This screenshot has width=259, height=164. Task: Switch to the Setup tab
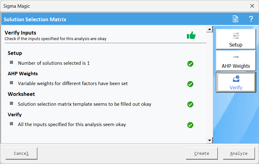click(236, 39)
